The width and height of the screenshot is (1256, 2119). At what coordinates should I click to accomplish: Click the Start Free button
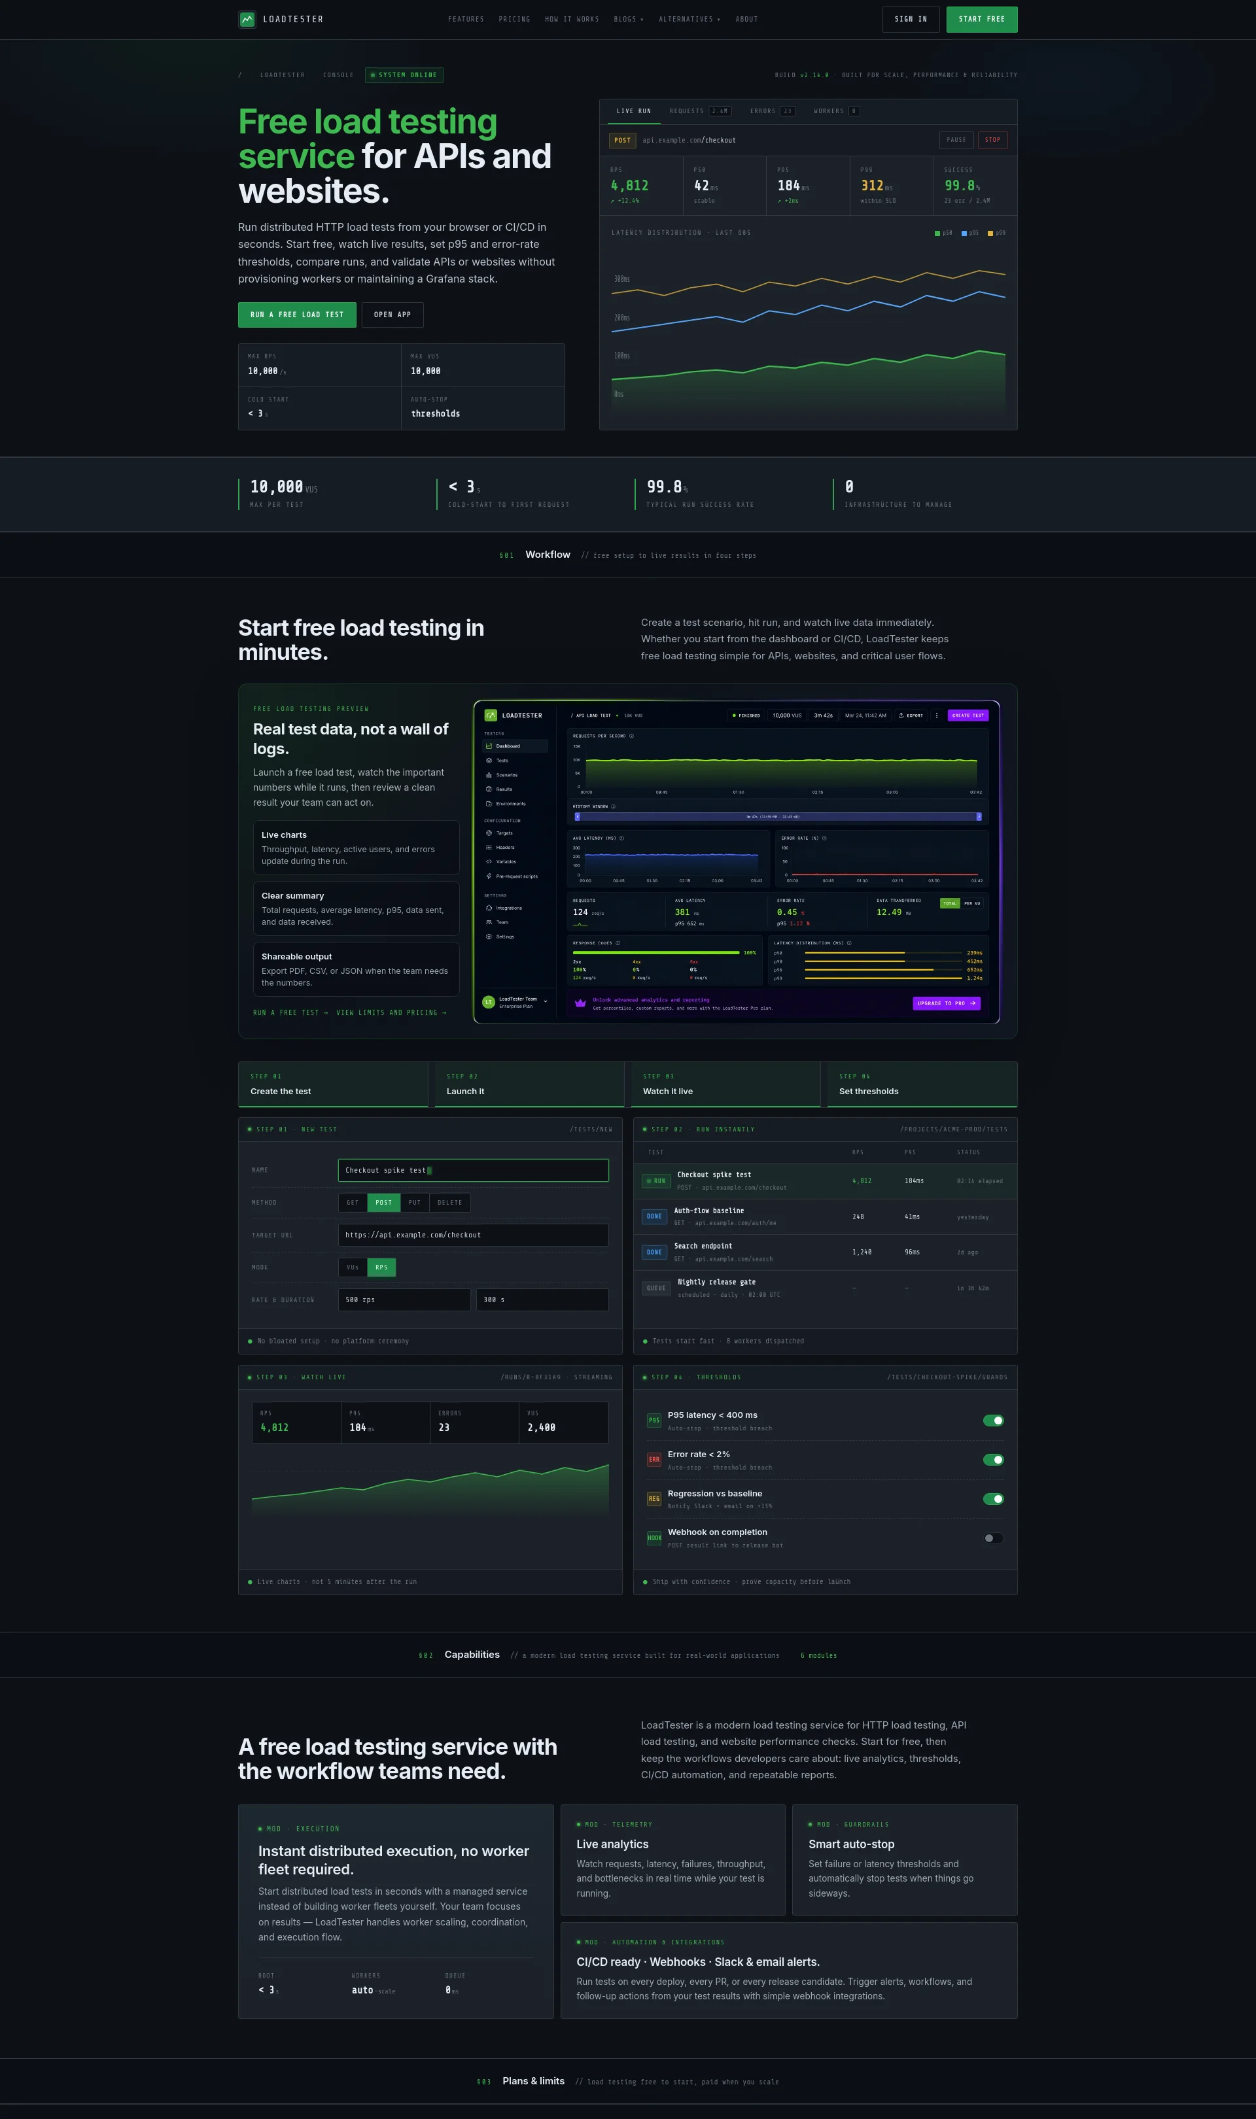click(x=982, y=20)
